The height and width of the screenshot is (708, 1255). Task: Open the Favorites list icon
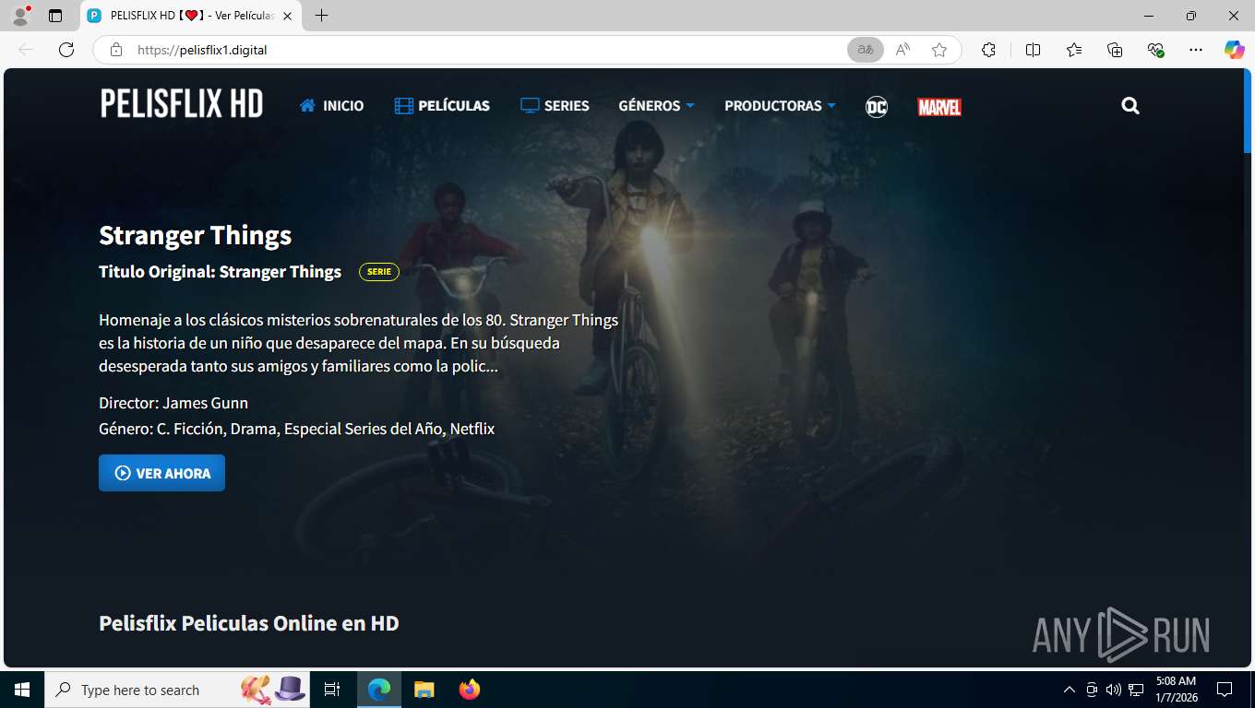pos(1074,50)
